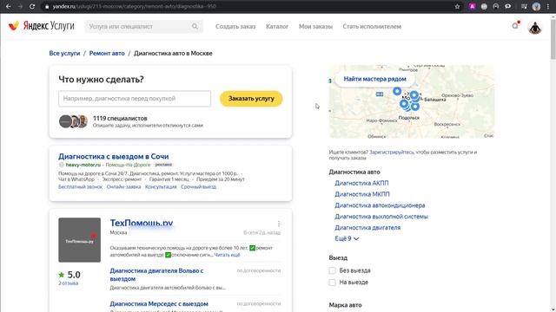The image size is (556, 312).
Task: Open ad 'Диагностика с выездом в Сочи'
Action: tap(114, 156)
